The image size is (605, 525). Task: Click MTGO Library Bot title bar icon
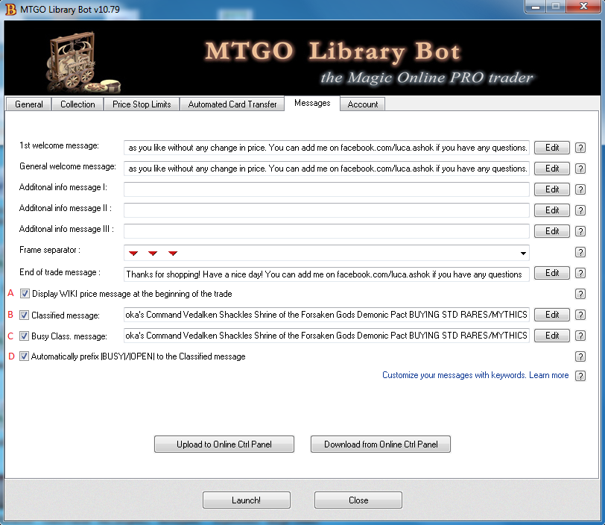click(x=10, y=9)
